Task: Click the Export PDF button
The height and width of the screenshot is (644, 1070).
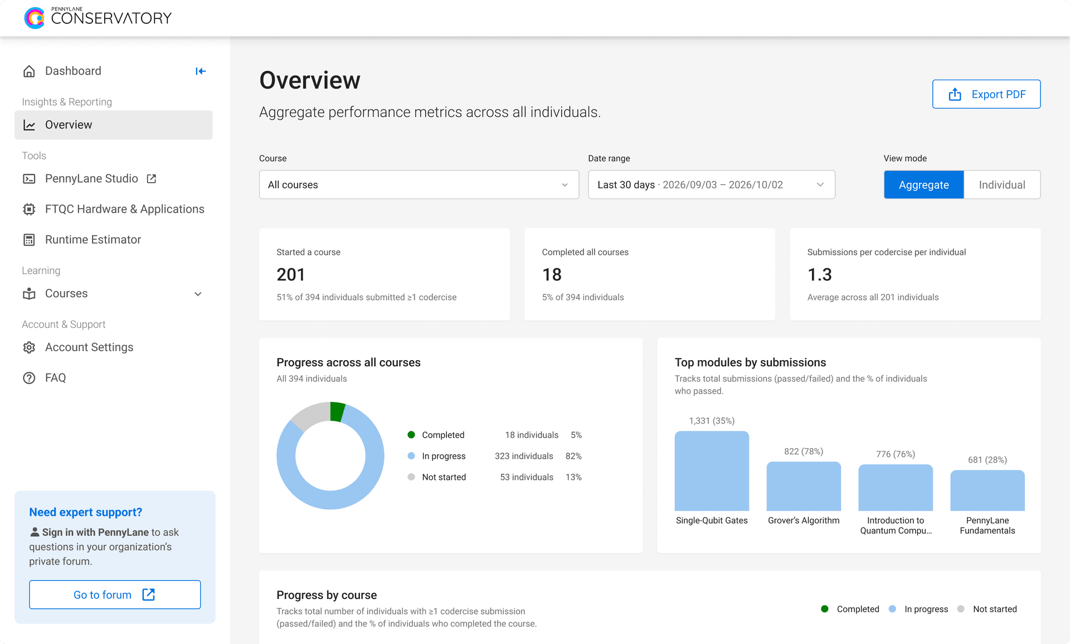Action: [x=986, y=94]
